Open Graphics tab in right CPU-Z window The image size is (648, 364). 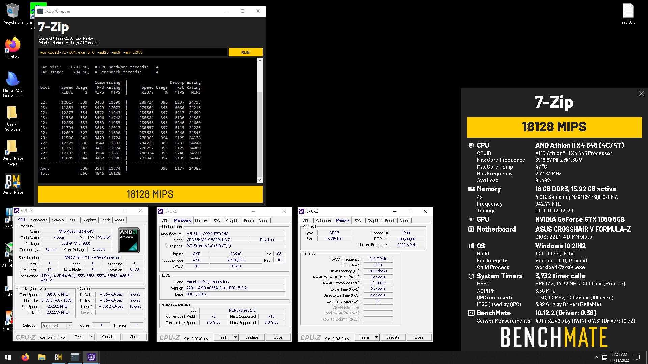(374, 221)
